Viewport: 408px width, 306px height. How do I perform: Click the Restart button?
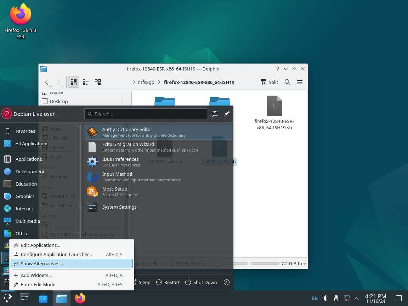coord(168,282)
